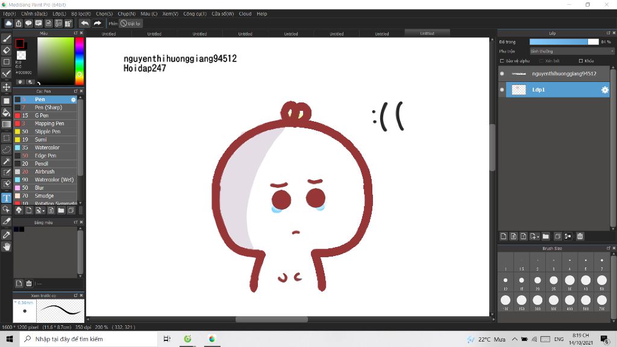The height and width of the screenshot is (347, 617).
Task: Click the Undo arrow in the toolbar
Action: 84,23
